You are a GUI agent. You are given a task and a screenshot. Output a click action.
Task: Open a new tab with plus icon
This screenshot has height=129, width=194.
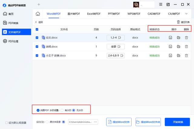click(39, 5)
